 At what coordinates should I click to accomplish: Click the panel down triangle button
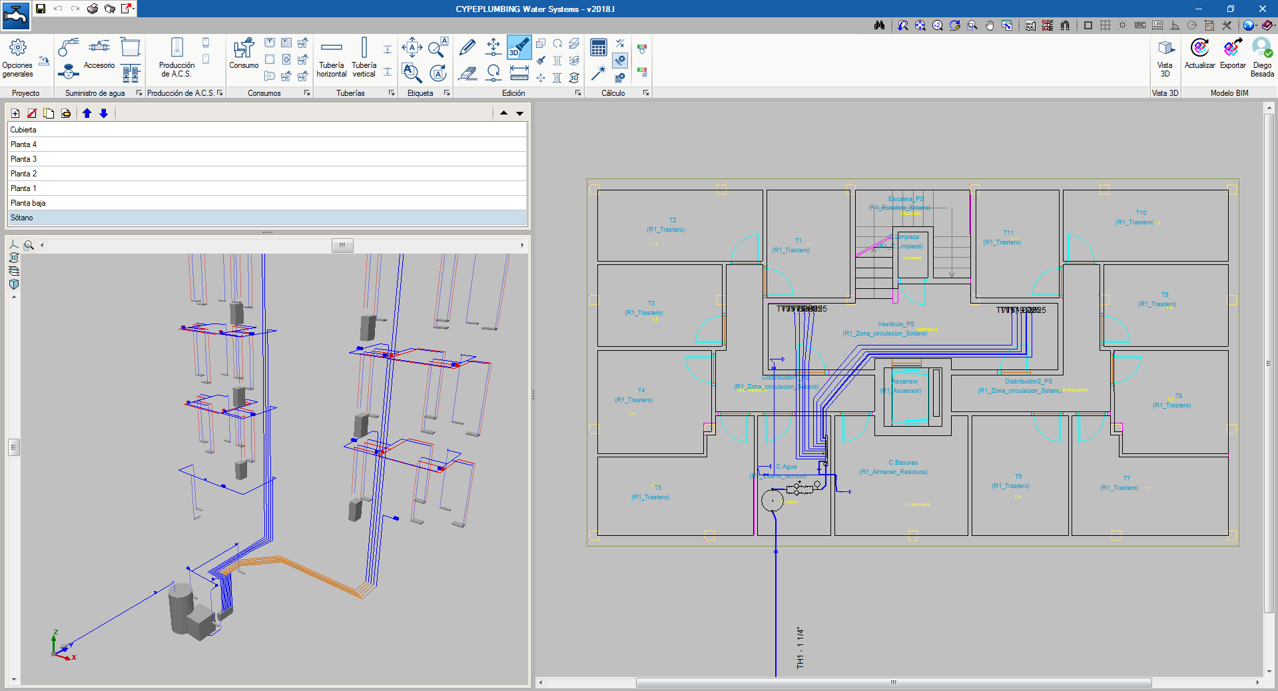pos(519,113)
